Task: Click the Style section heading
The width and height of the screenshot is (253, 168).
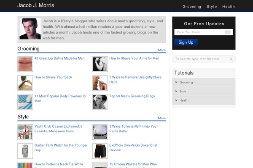Action: 23,117
